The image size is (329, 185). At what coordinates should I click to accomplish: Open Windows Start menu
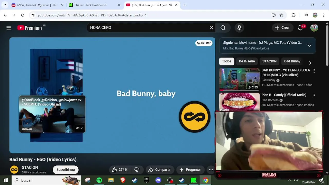click(x=6, y=180)
